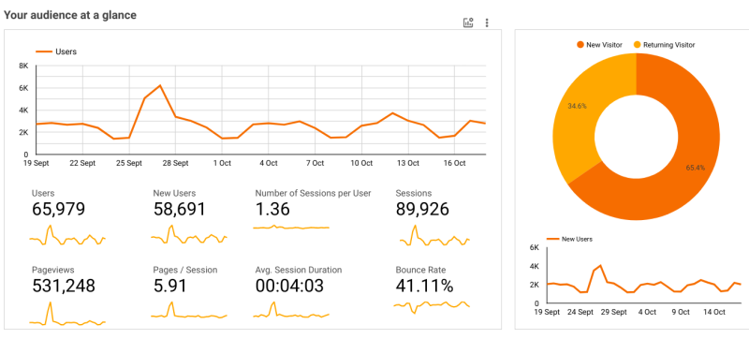Click the New Users legend in small chart
Image resolution: width=749 pixels, height=339 pixels.
[x=569, y=239]
